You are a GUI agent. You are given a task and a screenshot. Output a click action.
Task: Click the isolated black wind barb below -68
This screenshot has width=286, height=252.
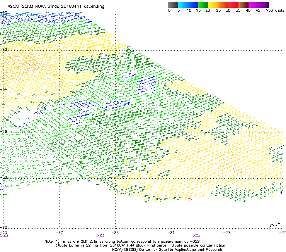[x=97, y=185]
